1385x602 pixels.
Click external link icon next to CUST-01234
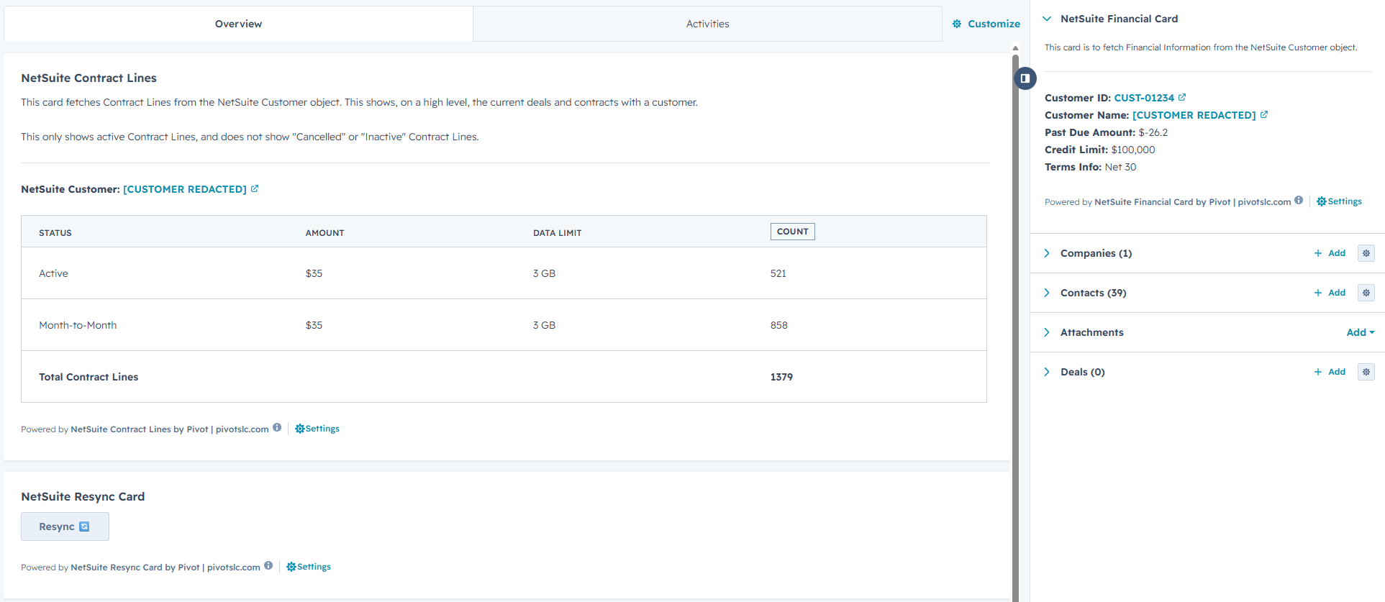pyautogui.click(x=1182, y=97)
